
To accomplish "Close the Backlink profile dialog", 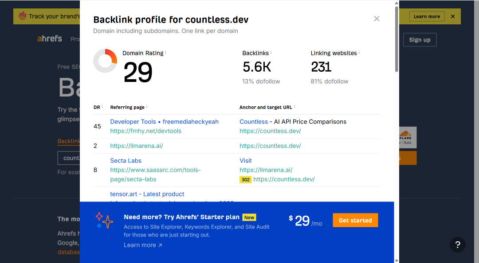I will [x=377, y=19].
